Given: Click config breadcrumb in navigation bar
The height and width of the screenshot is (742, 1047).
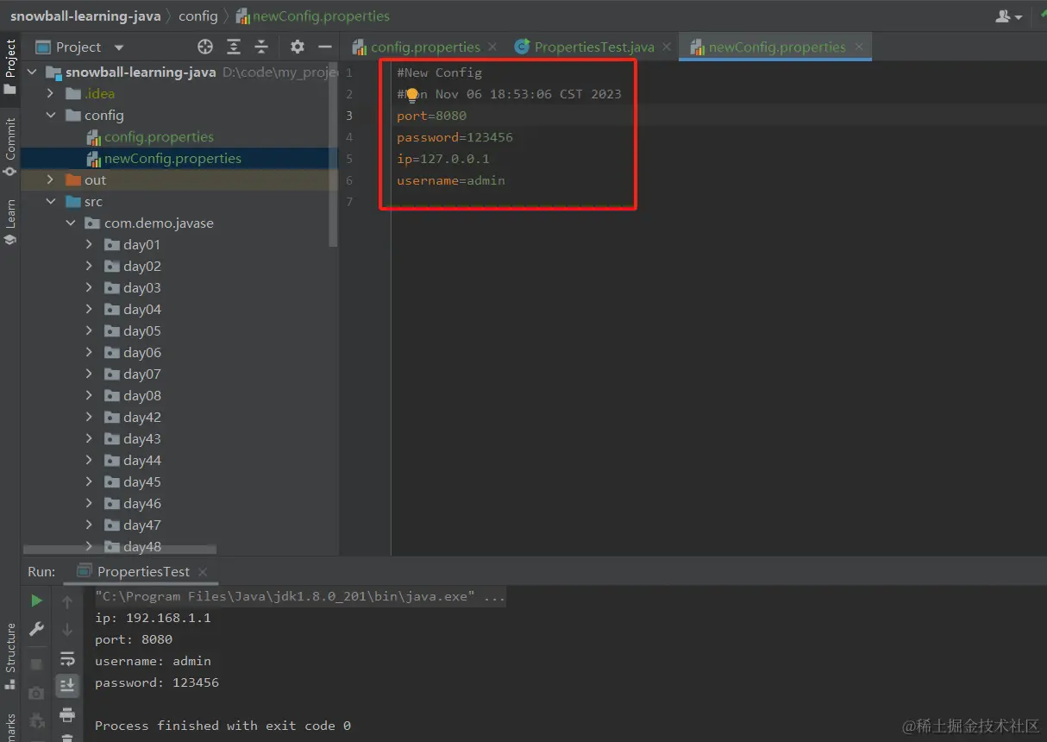Looking at the screenshot, I should 198,16.
